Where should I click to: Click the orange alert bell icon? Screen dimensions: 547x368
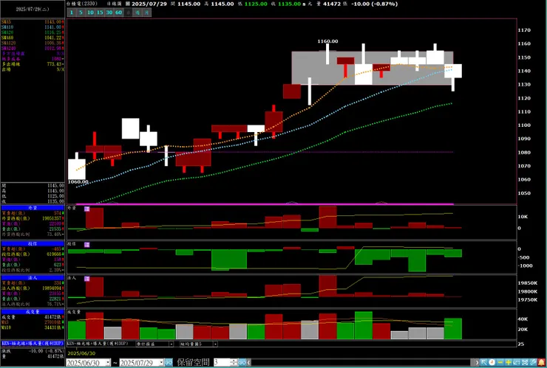(x=541, y=362)
